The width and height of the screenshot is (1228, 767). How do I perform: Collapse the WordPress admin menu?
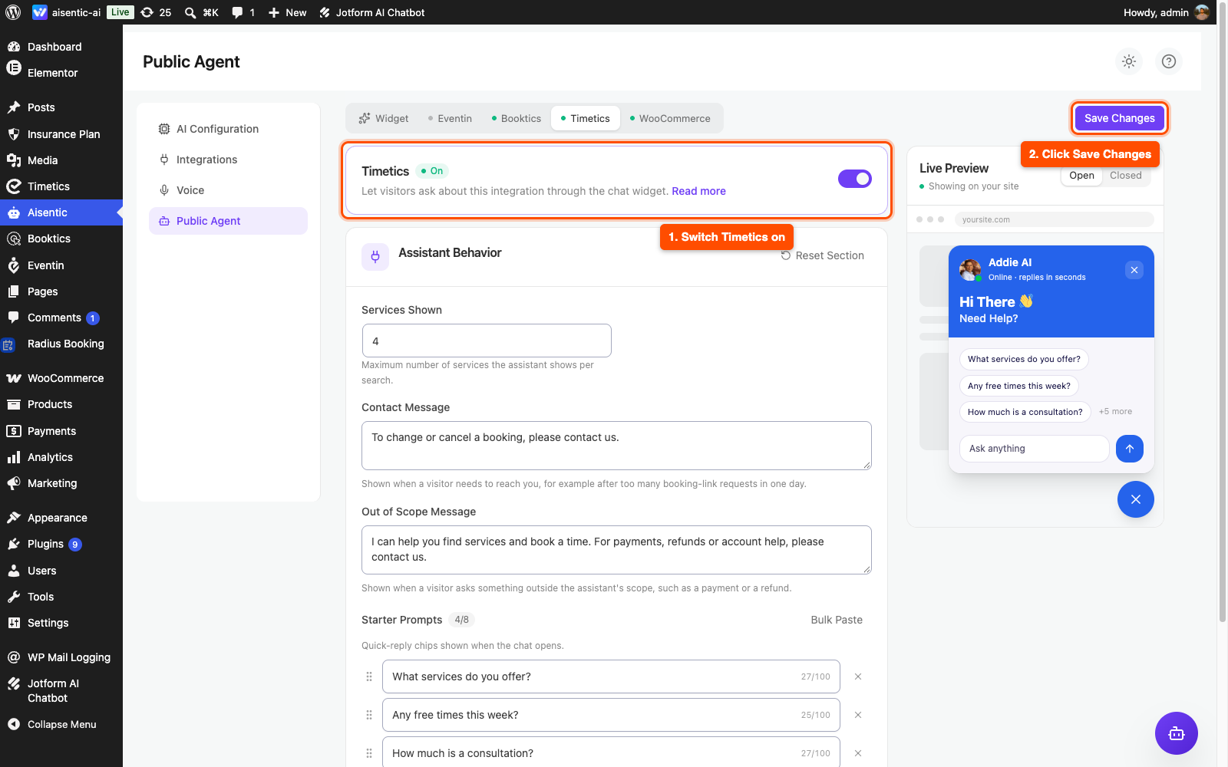pyautogui.click(x=61, y=724)
